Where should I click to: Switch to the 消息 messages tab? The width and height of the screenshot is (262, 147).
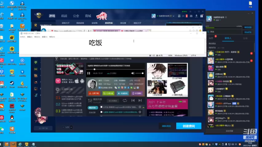point(211,38)
